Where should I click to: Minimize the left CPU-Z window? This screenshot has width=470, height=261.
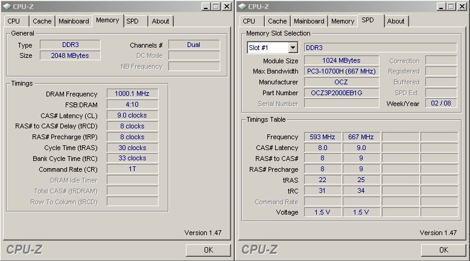pyautogui.click(x=205, y=6)
